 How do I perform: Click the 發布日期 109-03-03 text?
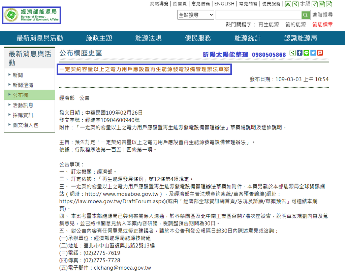pyautogui.click(x=289, y=79)
